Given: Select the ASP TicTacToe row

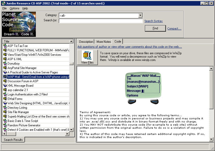Looking at the screenshot, I should tap(36, 46).
